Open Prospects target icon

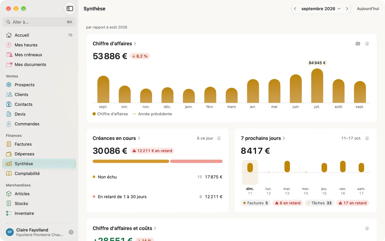pyautogui.click(x=9, y=85)
